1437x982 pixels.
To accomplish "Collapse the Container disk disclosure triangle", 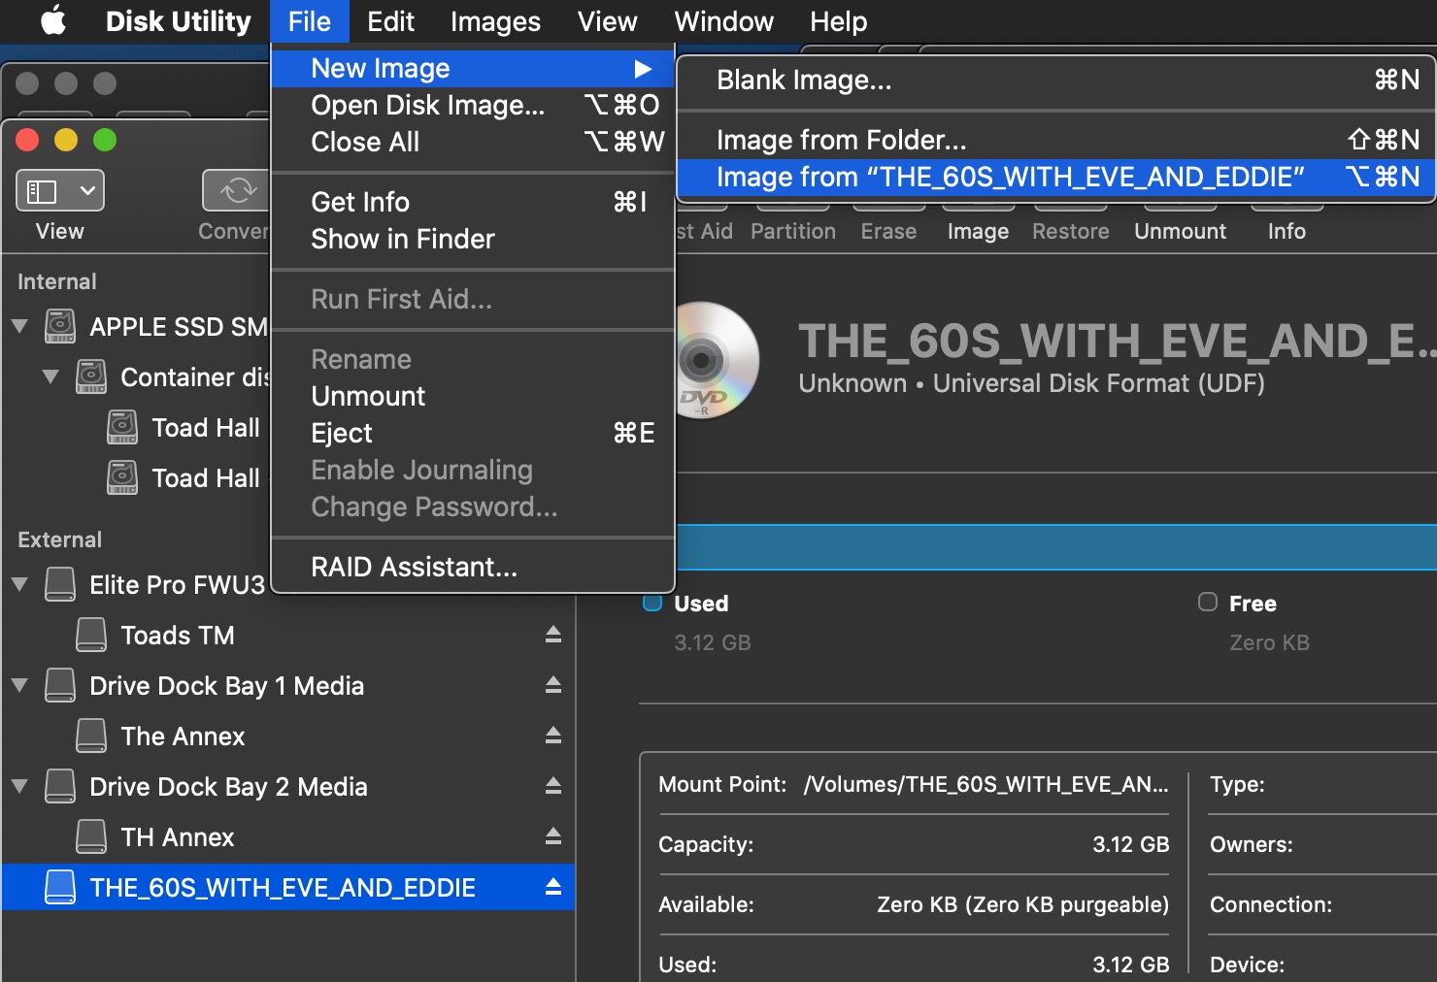I will [x=50, y=377].
